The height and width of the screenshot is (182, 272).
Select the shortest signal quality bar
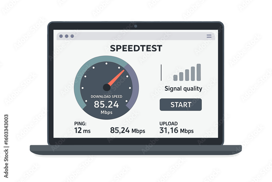tap(175, 78)
